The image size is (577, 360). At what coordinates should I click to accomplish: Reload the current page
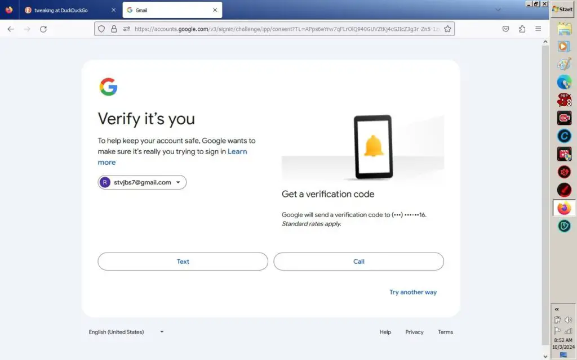click(43, 29)
